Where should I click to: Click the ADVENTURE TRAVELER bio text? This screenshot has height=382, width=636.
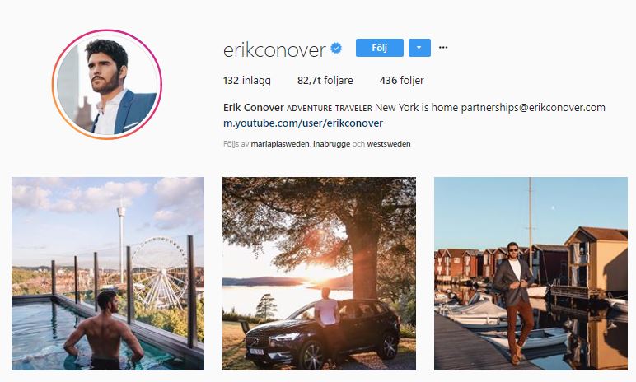329,109
